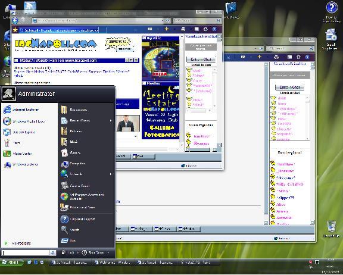Click the yellow plus icon in front browser toolbar
Viewport: 343px width, 275px height.
point(167,29)
